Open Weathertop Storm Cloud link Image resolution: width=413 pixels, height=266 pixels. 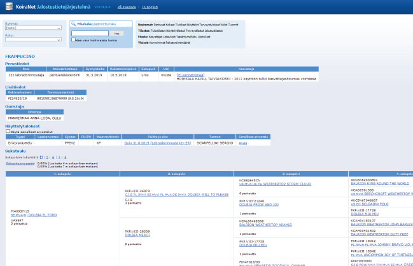tap(276, 184)
